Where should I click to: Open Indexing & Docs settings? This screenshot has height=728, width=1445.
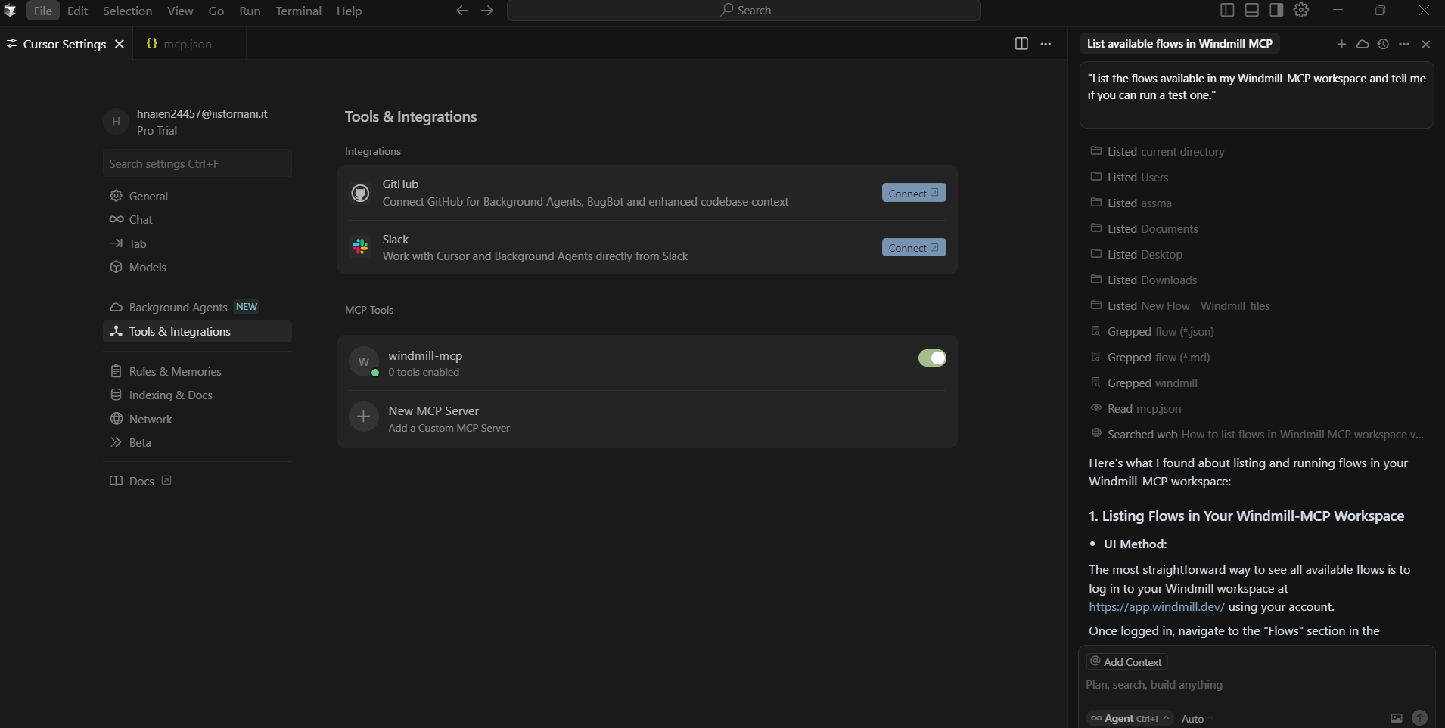197,395
